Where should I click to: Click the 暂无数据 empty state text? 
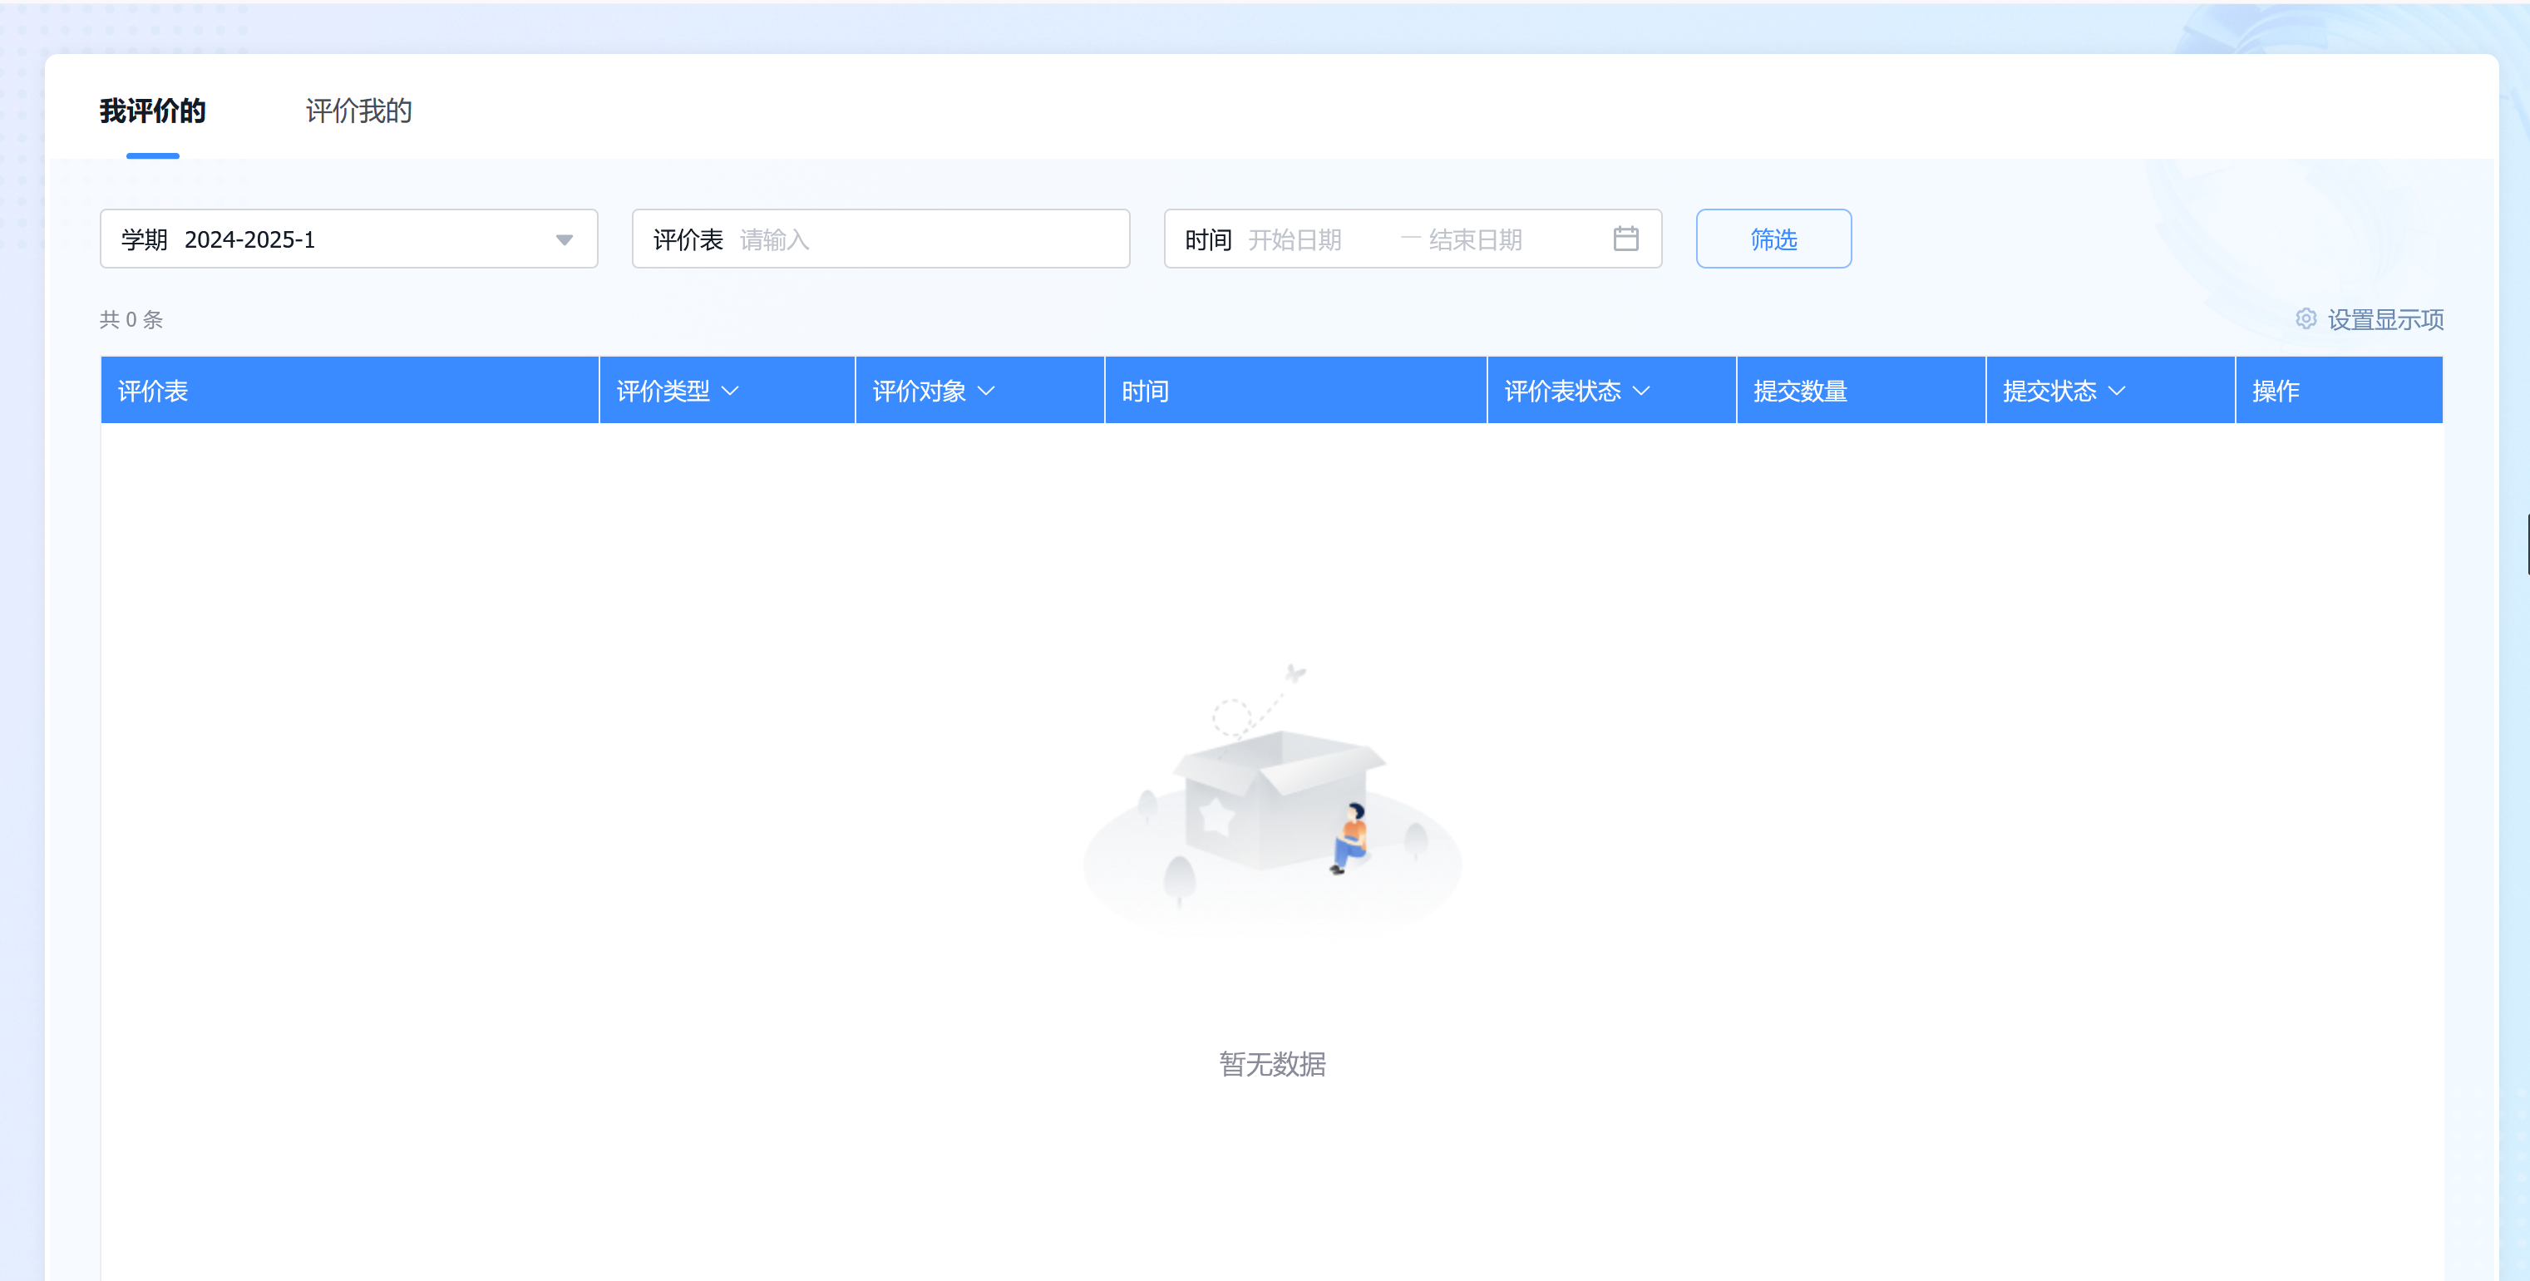click(x=1272, y=1064)
